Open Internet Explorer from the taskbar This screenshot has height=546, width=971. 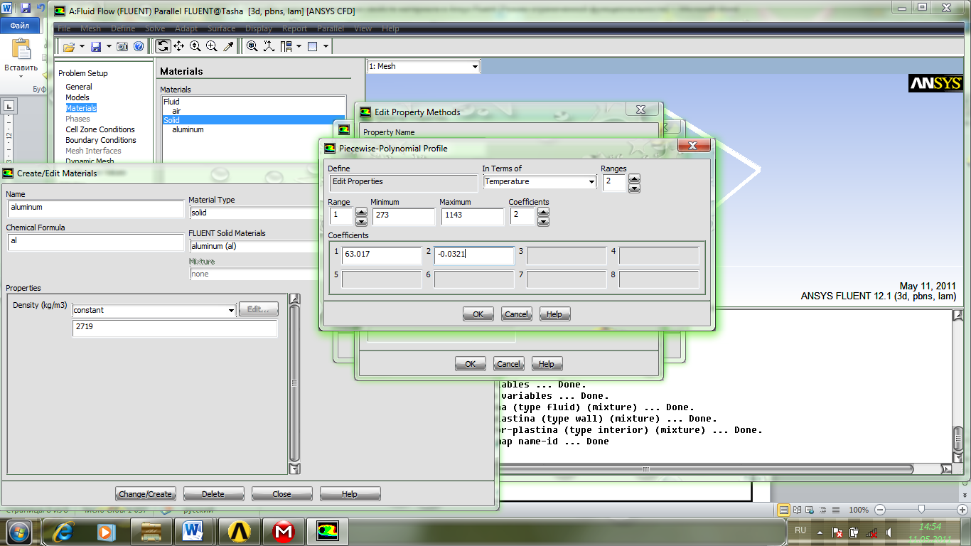[65, 532]
